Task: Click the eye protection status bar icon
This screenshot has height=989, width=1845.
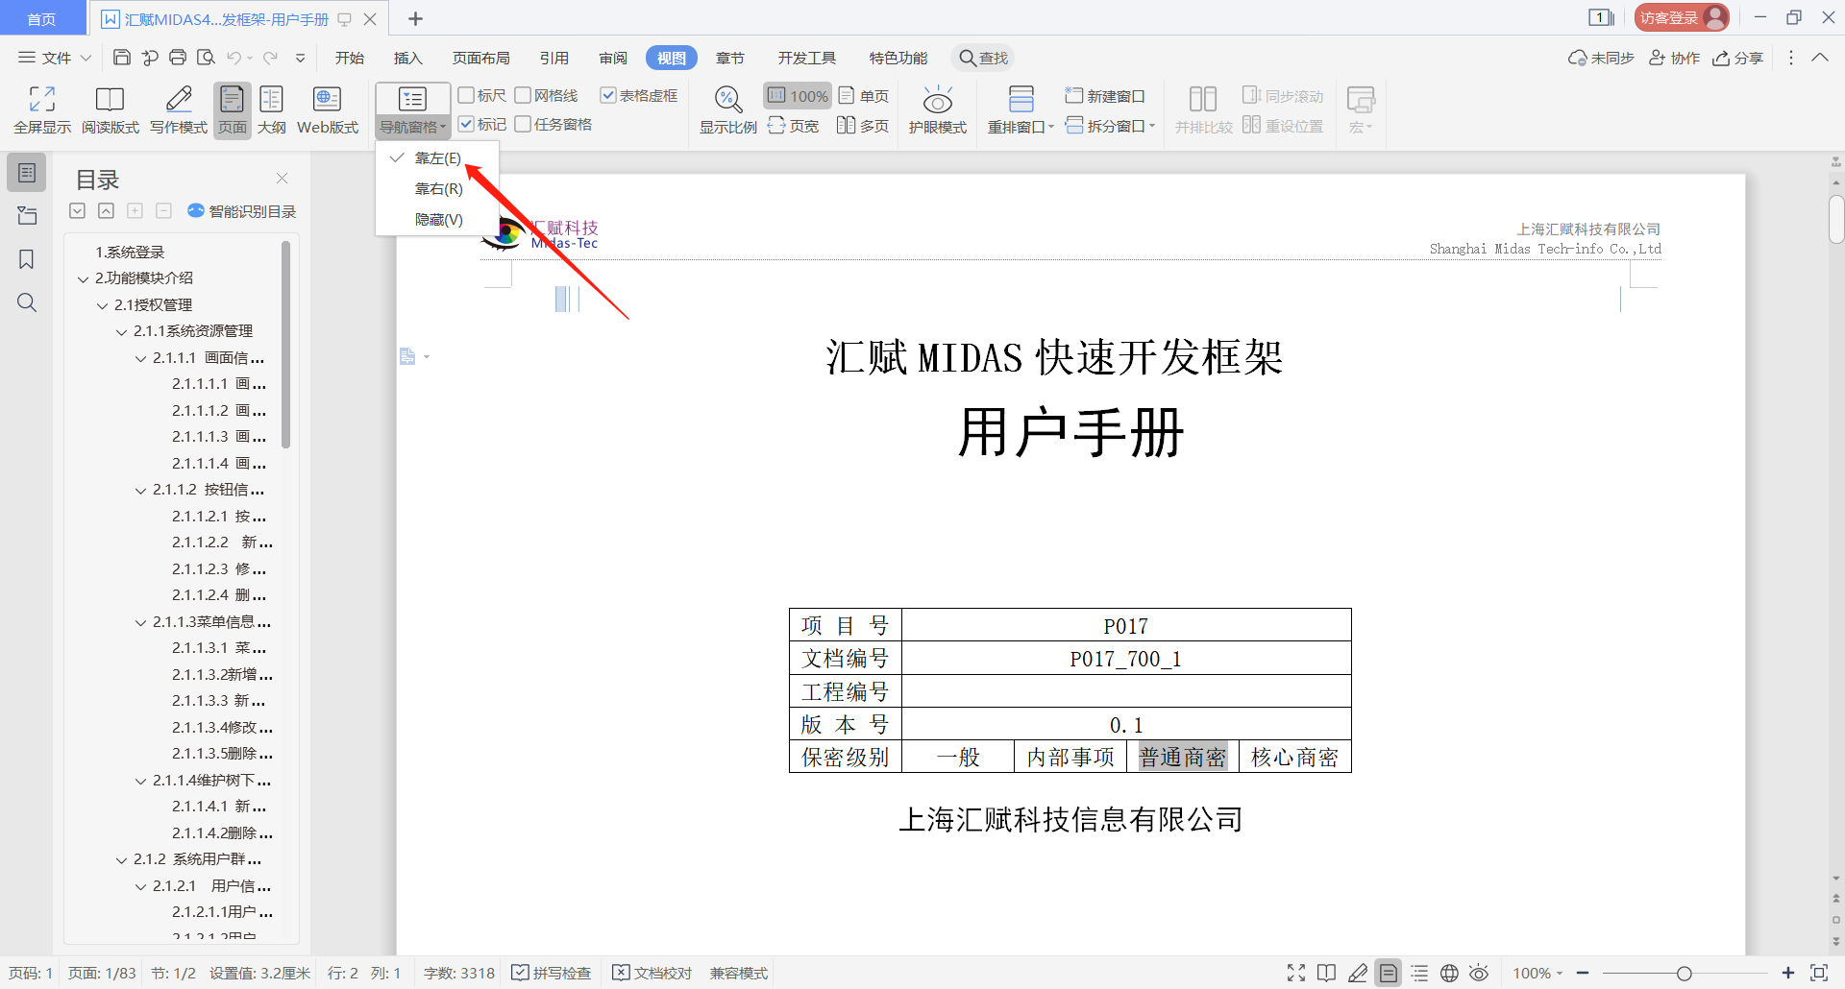Action: pos(1479,974)
